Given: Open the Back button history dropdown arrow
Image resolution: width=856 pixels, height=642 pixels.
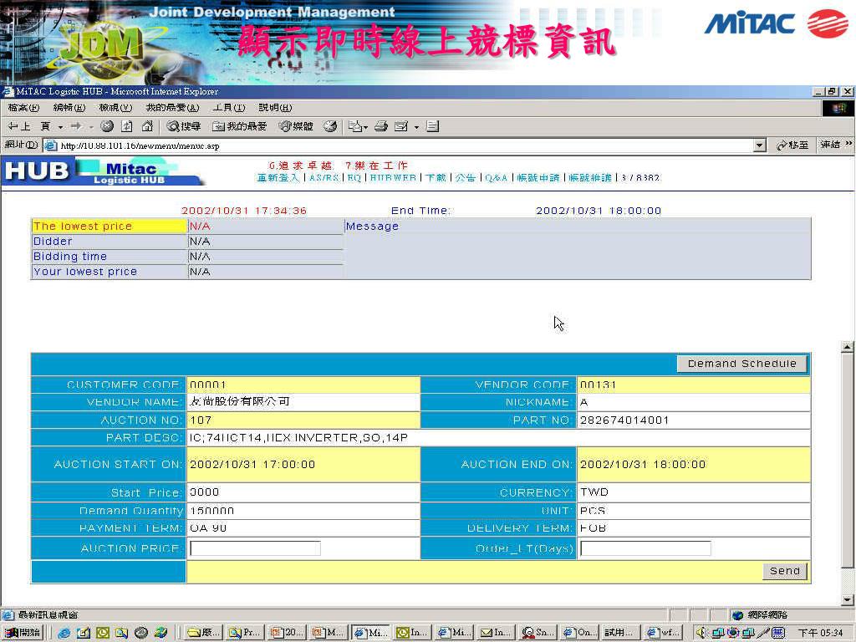Looking at the screenshot, I should pyautogui.click(x=60, y=127).
